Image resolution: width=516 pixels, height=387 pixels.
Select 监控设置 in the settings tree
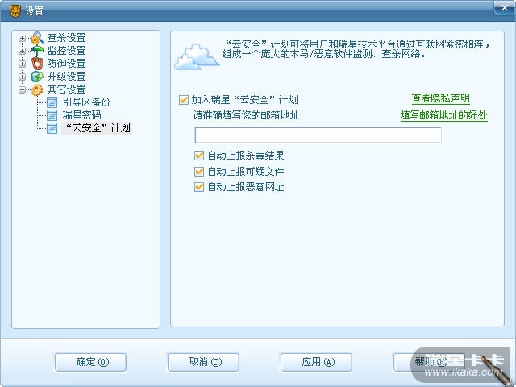[66, 51]
